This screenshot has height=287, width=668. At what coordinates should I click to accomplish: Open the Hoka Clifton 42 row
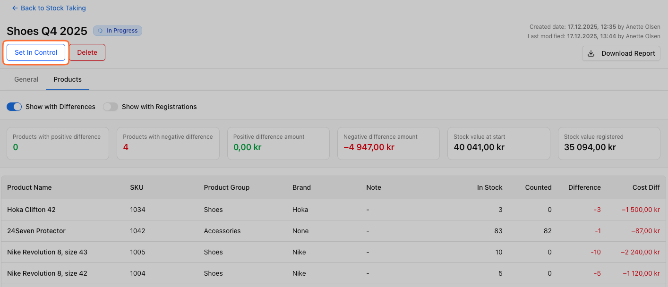point(31,210)
